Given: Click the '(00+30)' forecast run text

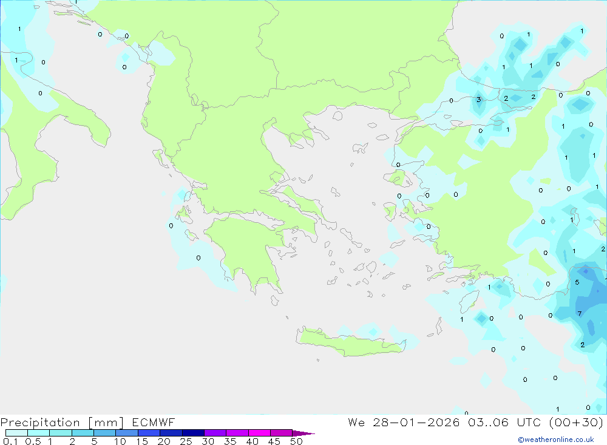Looking at the screenshot, I should click(576, 422).
